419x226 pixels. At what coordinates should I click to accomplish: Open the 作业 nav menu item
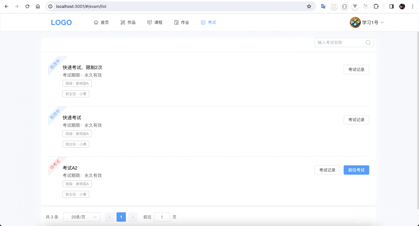pos(182,22)
